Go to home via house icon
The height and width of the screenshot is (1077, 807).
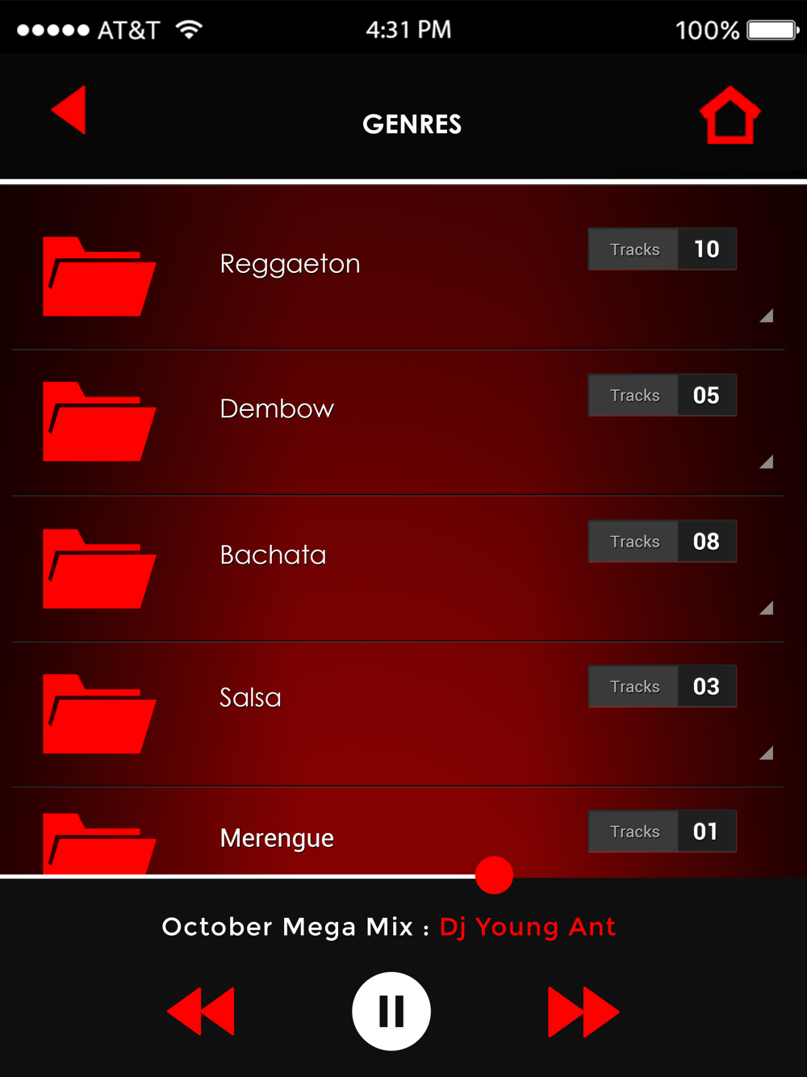point(730,115)
